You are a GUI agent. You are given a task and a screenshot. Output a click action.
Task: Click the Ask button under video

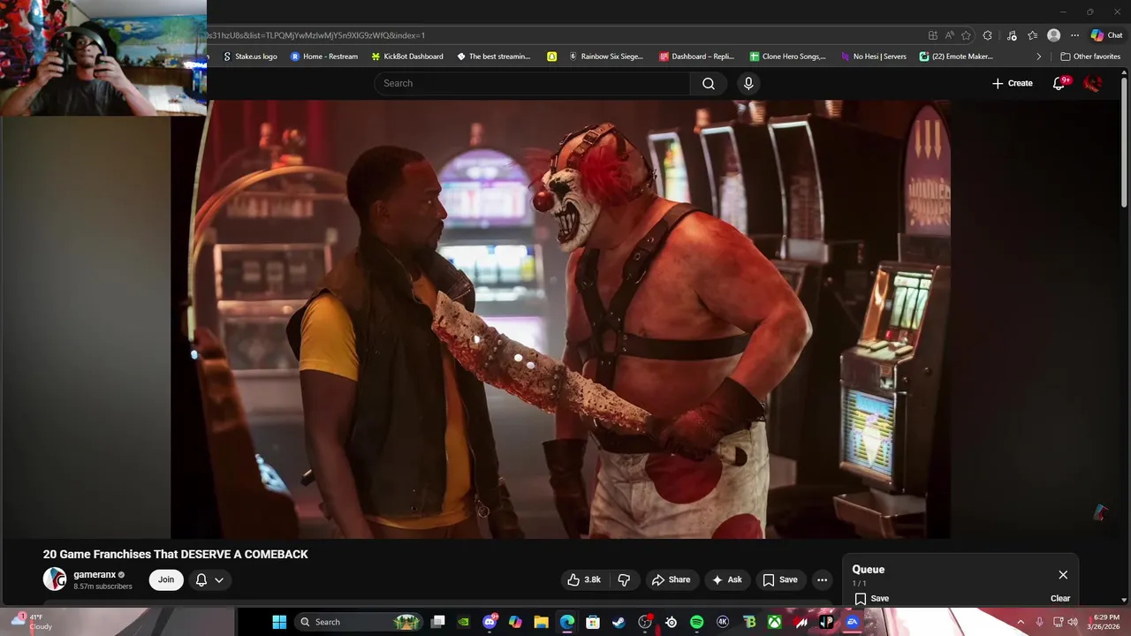[727, 579]
